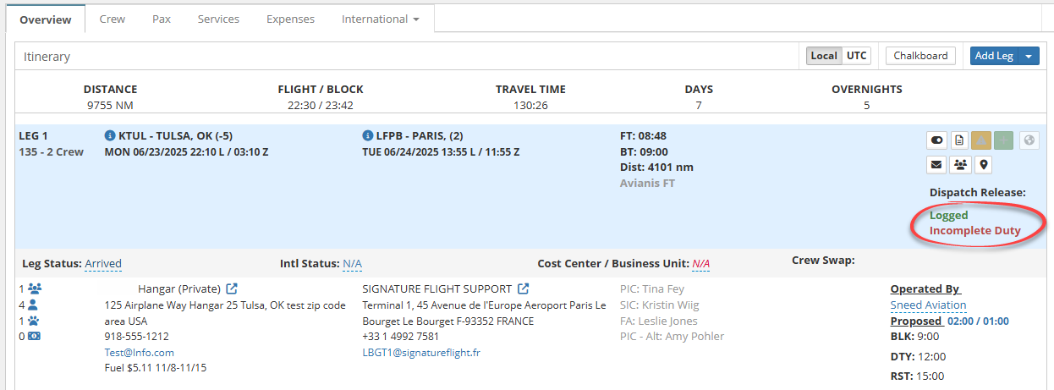This screenshot has height=390, width=1054.
Task: Switch time display to UTC
Action: (x=857, y=56)
